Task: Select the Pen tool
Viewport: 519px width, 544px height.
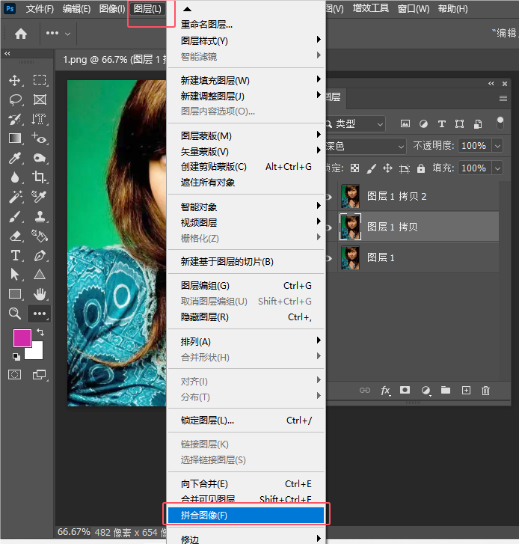Action: tap(40, 256)
